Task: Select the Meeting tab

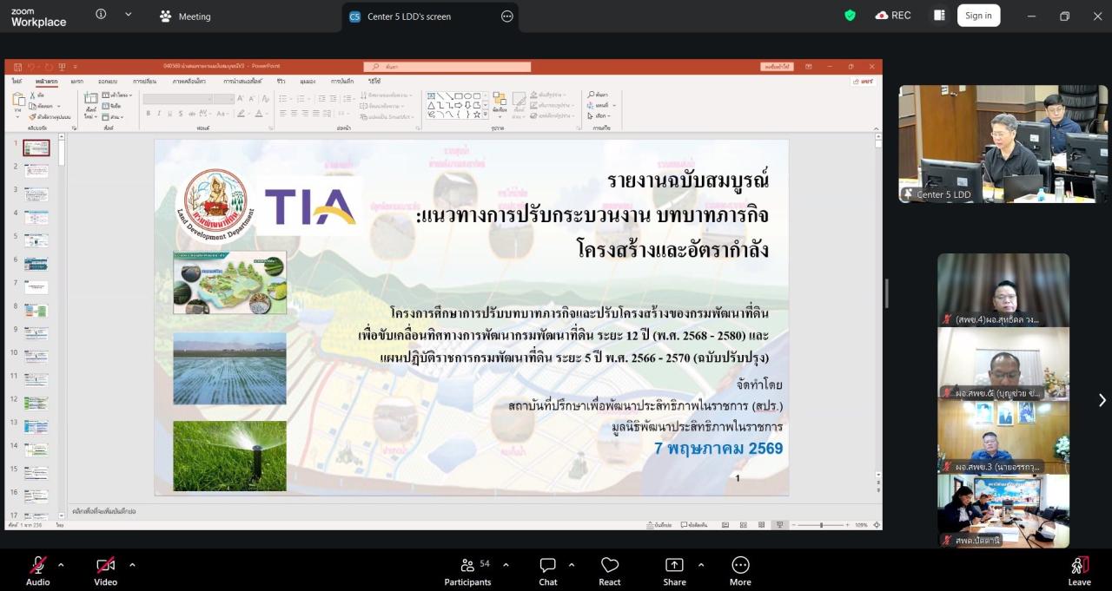Action: tap(185, 16)
